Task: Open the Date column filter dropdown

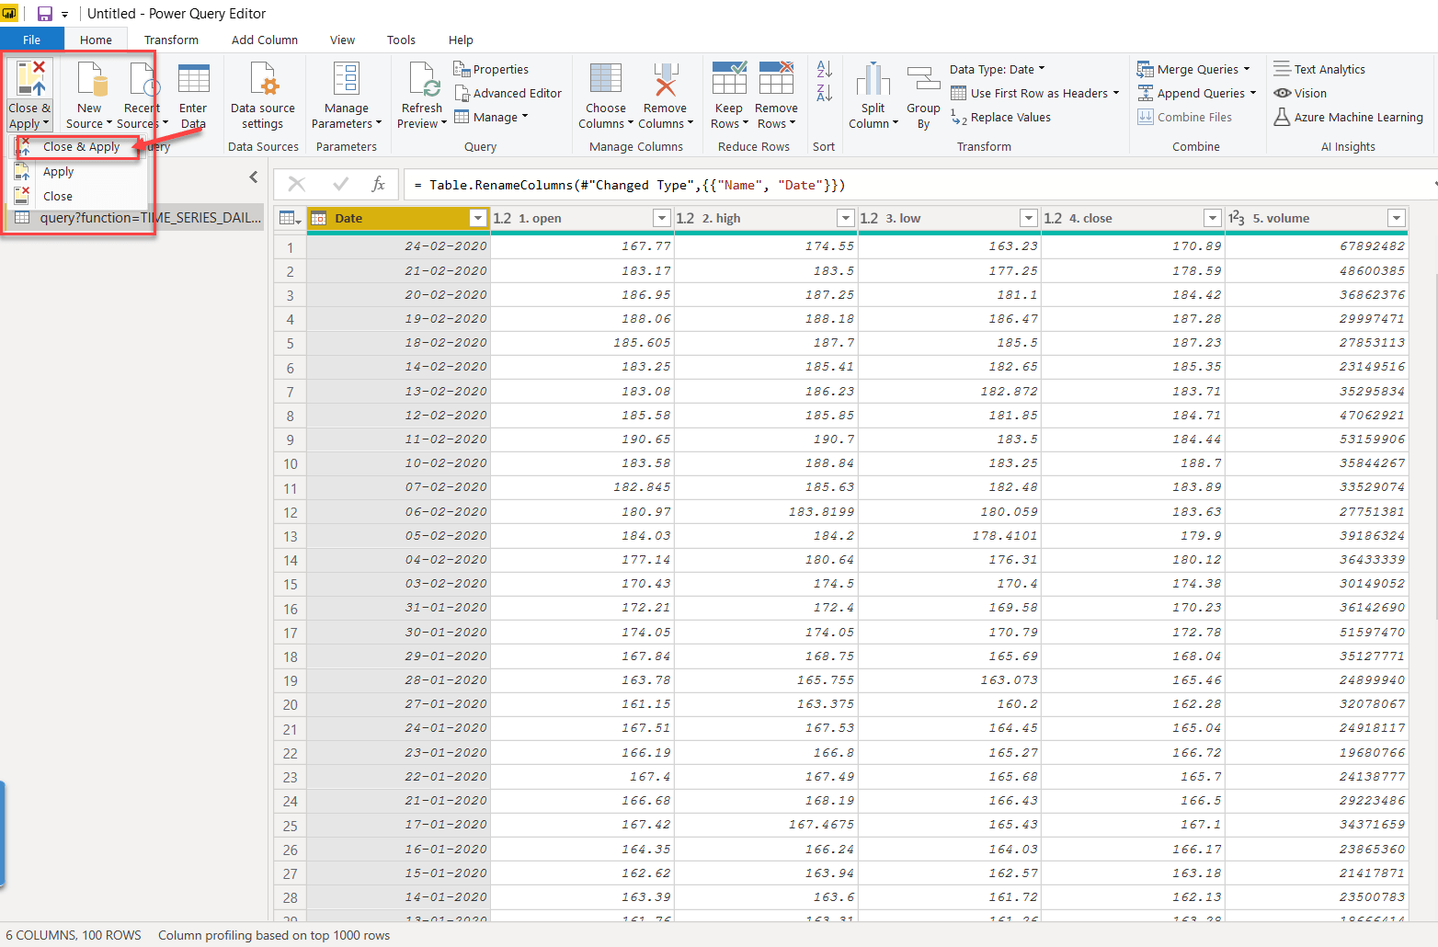Action: coord(477,219)
